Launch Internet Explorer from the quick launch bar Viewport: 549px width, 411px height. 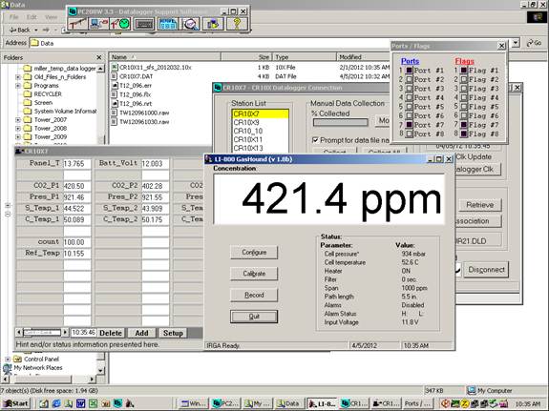(56, 403)
